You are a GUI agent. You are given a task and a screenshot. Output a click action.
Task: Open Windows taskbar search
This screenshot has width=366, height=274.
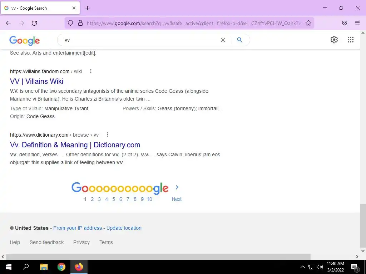[x=26, y=267]
